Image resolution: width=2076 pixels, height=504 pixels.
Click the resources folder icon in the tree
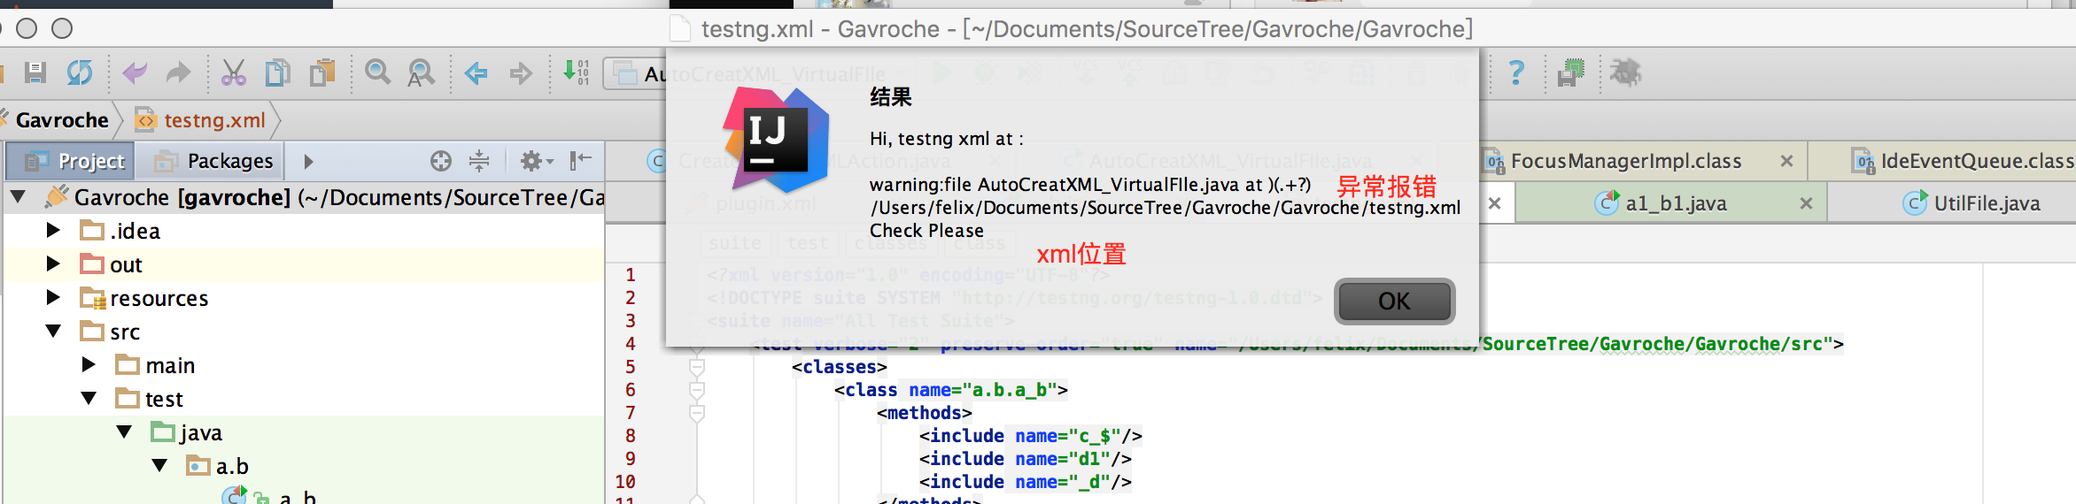(x=93, y=299)
